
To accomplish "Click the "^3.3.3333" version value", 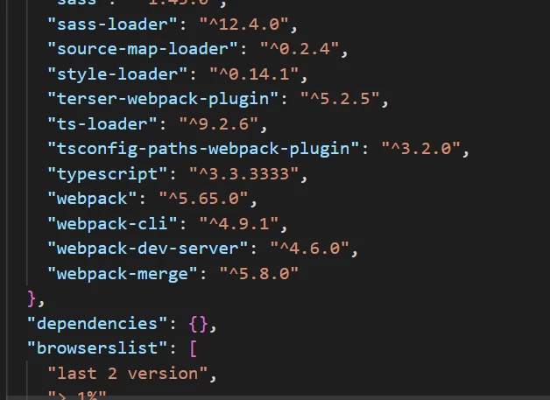I will click(244, 174).
